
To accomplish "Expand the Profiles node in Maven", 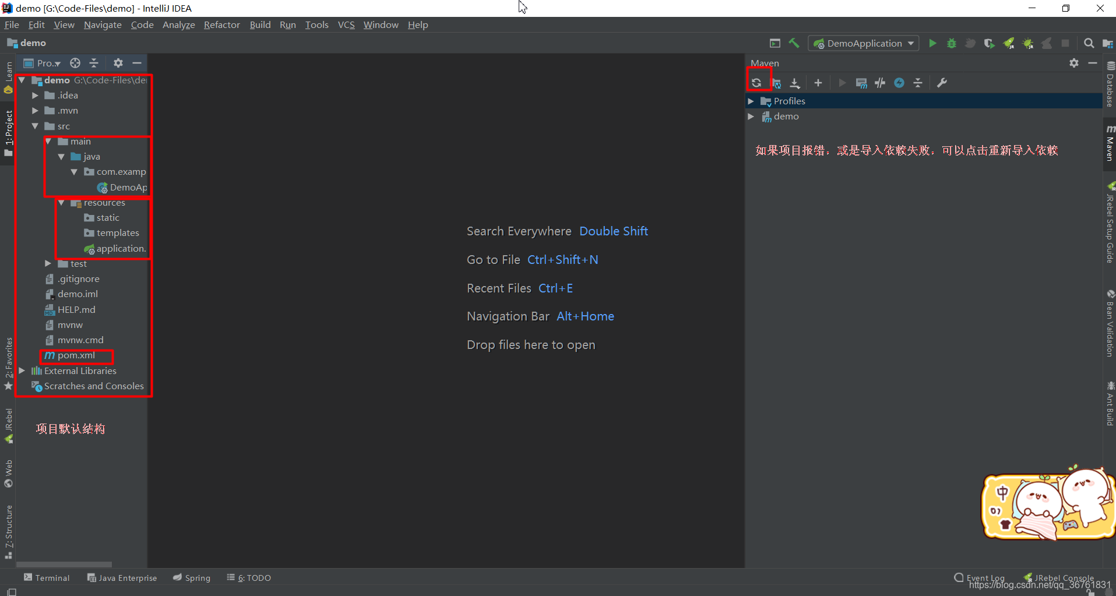I will click(751, 101).
